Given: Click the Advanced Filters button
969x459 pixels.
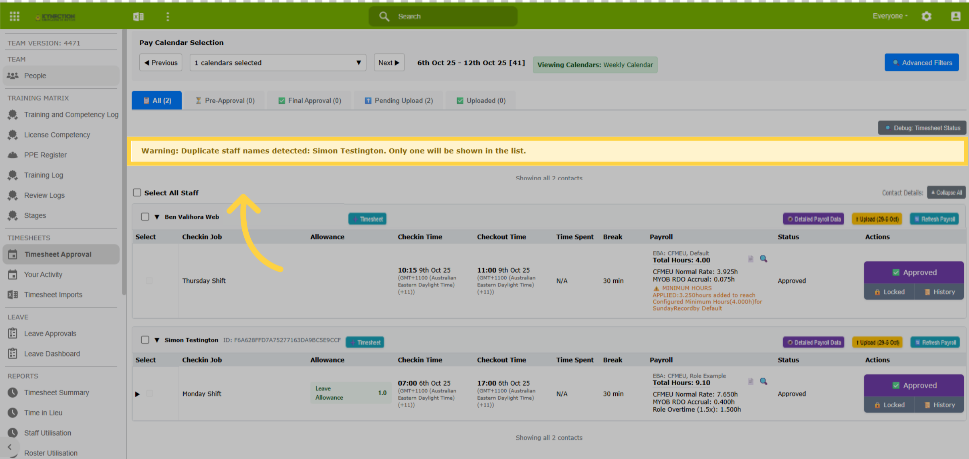Looking at the screenshot, I should (x=922, y=63).
